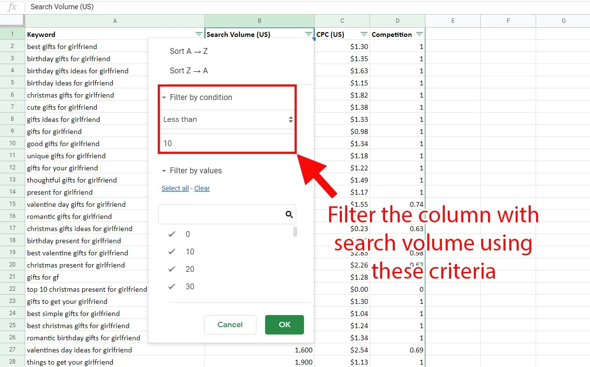
Task: Open the Less than condition dropdown
Action: coord(227,119)
